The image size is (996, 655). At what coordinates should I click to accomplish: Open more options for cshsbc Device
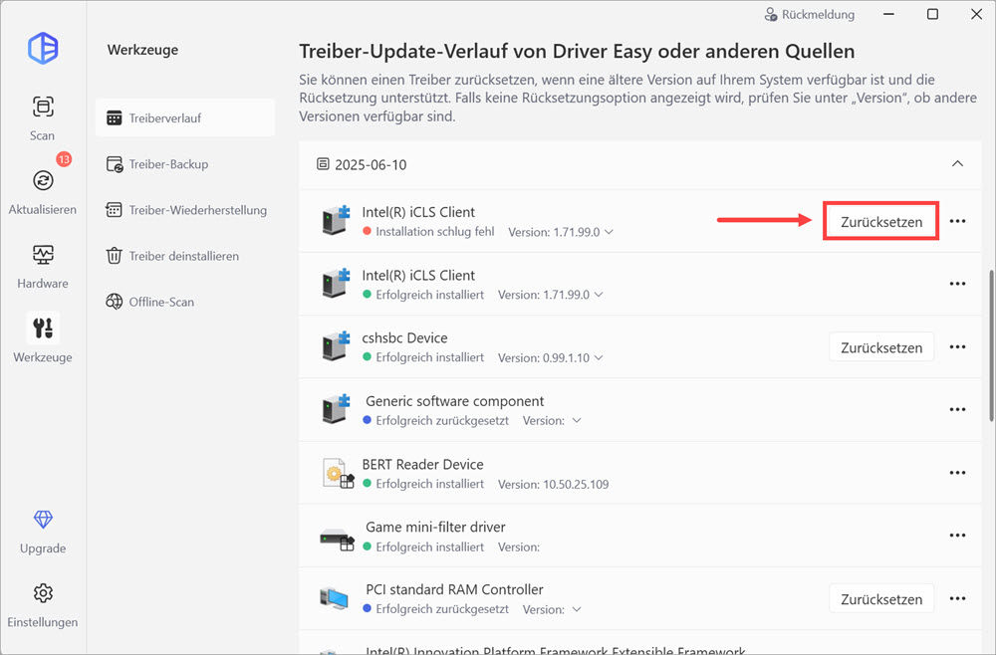pyautogui.click(x=957, y=346)
